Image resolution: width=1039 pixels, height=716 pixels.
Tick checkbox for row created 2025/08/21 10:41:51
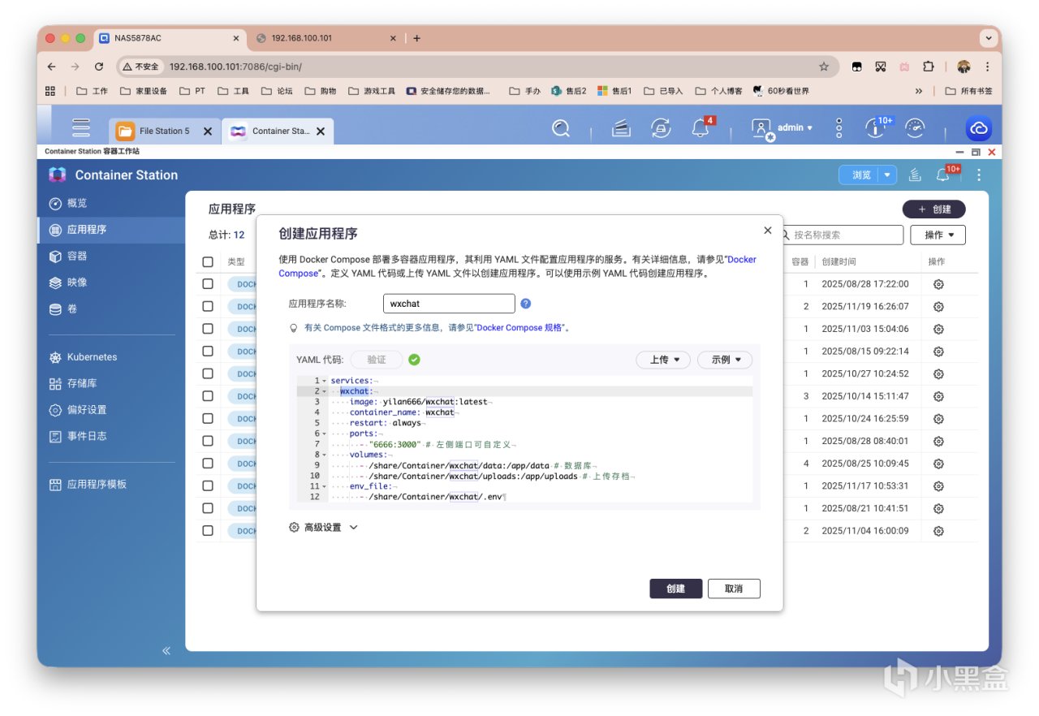click(208, 508)
